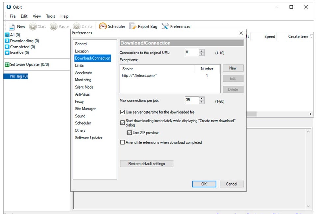Decrease max connections per job spinner
This screenshot has width=316, height=214.
tap(201, 102)
